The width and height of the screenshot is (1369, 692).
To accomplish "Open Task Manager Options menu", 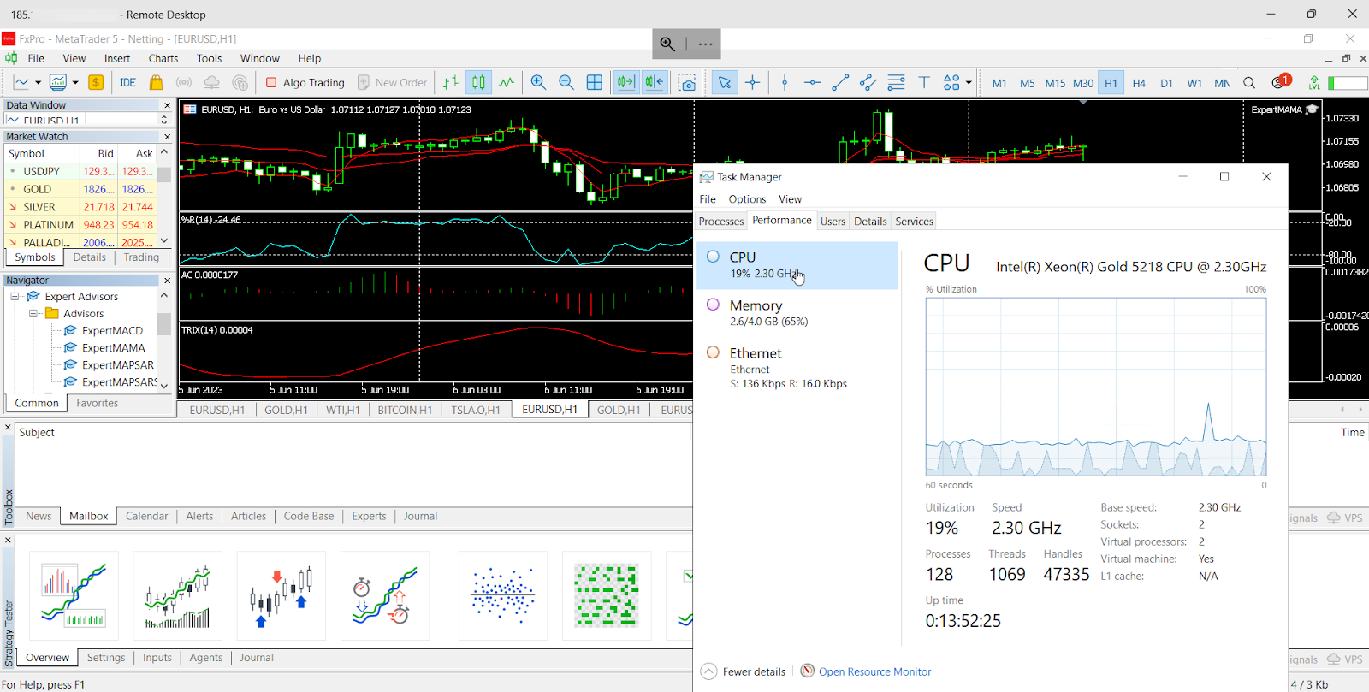I will [x=747, y=199].
